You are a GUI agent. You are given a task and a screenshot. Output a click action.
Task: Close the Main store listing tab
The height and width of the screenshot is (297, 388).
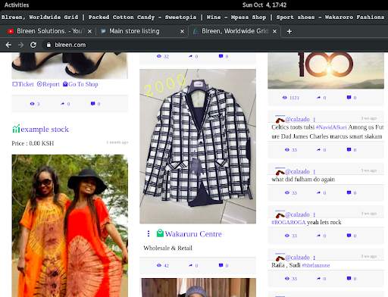[182, 31]
